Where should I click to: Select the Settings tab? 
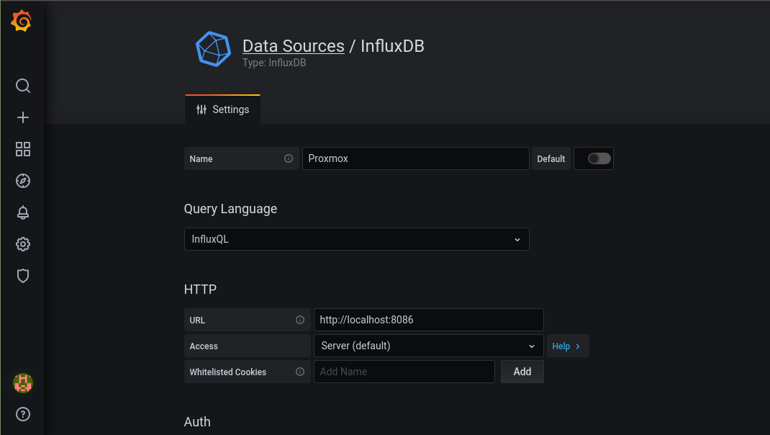coord(222,109)
